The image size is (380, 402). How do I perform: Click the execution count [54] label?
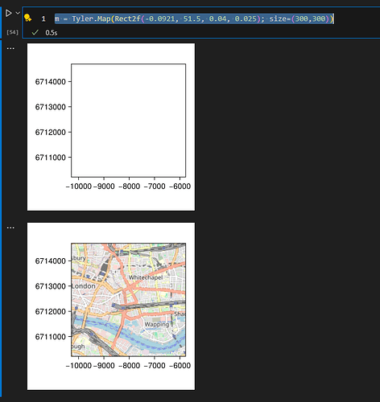(12, 32)
